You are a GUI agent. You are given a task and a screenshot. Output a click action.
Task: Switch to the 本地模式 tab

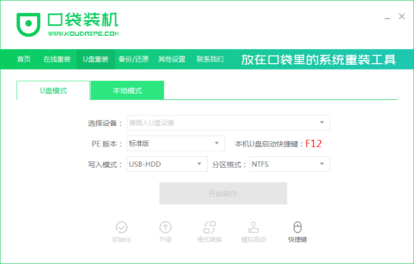click(x=127, y=91)
